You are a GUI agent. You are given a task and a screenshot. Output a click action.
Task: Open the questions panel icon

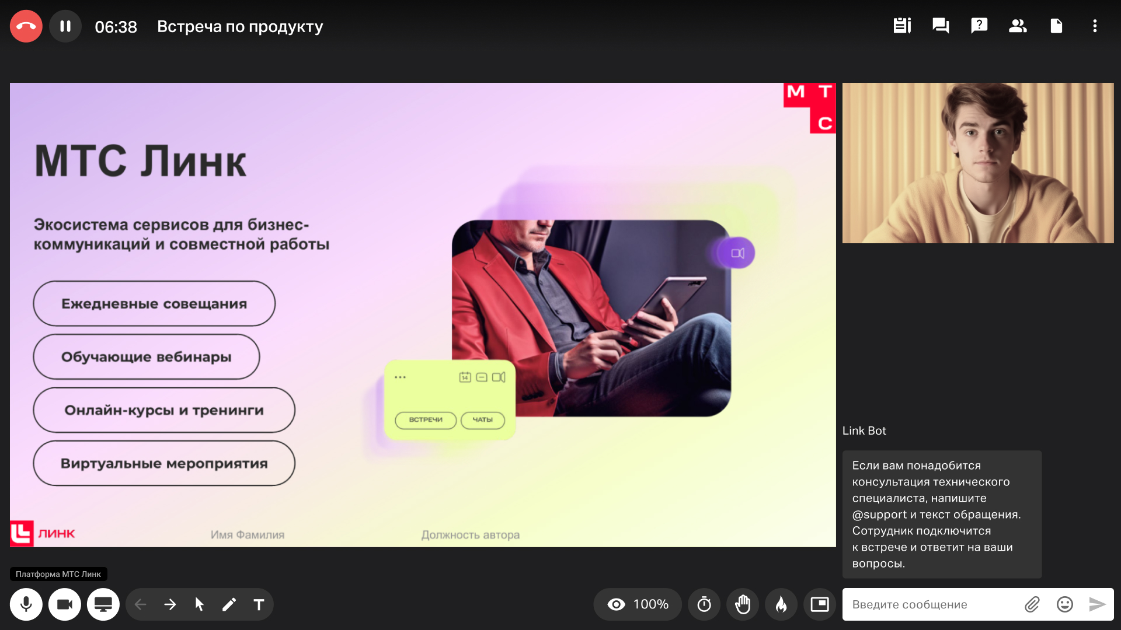click(979, 26)
